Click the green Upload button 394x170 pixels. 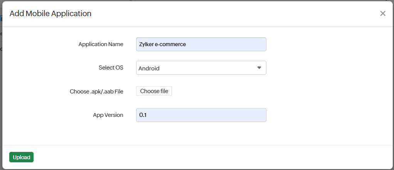21,157
